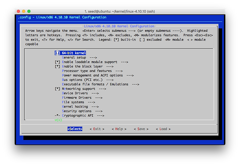Click the yellow minimize window button
This screenshot has width=240, height=166.
click(24, 11)
